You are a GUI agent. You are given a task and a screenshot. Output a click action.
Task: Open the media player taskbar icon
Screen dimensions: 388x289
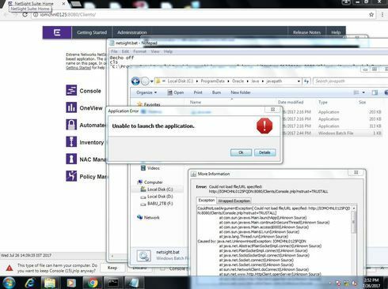[x=70, y=283]
